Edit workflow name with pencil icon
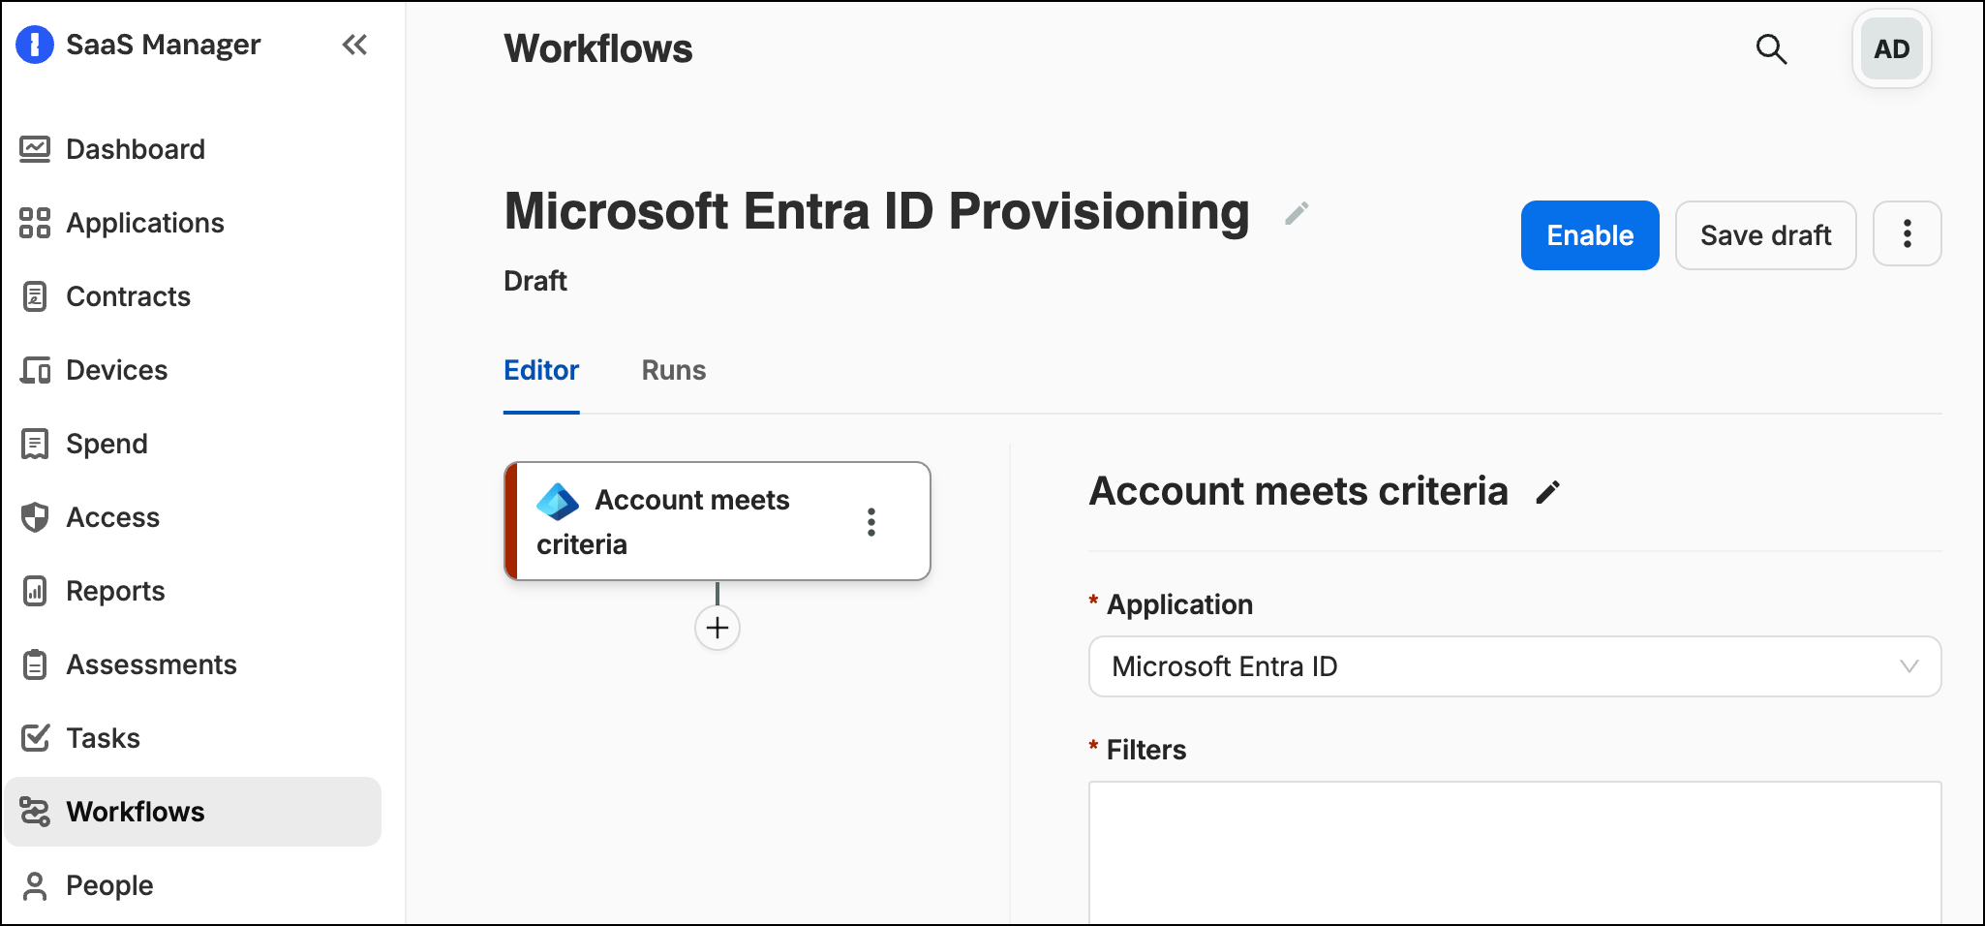Viewport: 1985px width, 926px height. 1297,213
